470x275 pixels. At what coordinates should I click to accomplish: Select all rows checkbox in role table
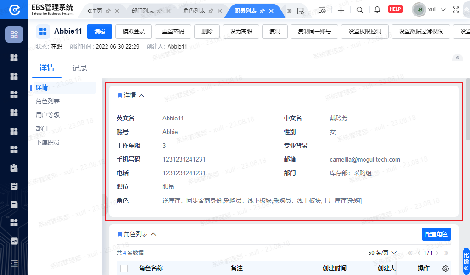click(x=124, y=269)
